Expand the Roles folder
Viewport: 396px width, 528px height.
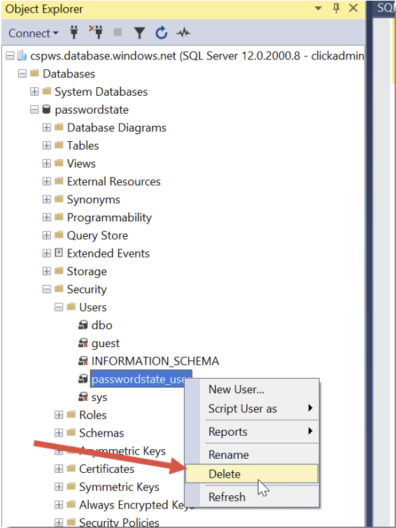pos(59,415)
